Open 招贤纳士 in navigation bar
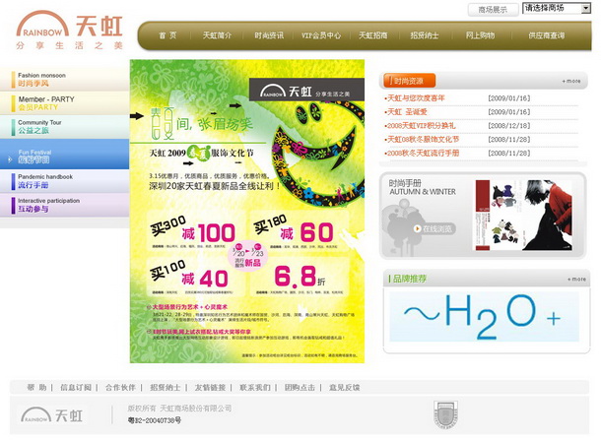This screenshot has width=601, height=441. tap(425, 35)
